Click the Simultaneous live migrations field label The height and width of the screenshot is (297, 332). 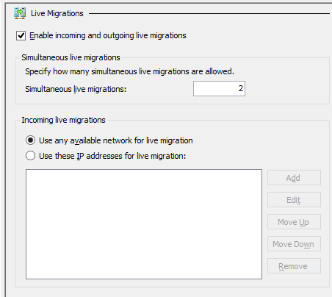76,89
